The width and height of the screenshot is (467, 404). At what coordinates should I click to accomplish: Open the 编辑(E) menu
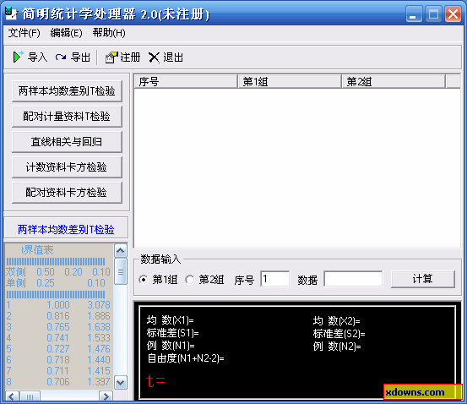[66, 33]
